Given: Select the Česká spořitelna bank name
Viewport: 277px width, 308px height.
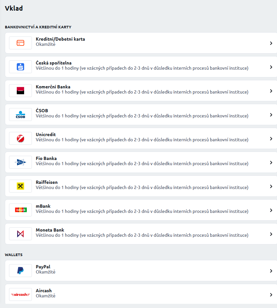Looking at the screenshot, I should [x=53, y=63].
